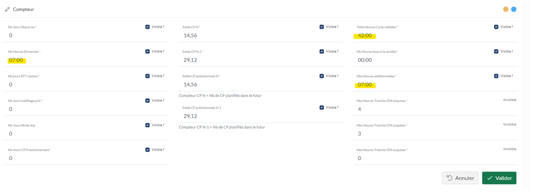Click the Annuler button
533x193 pixels.
[460, 178]
